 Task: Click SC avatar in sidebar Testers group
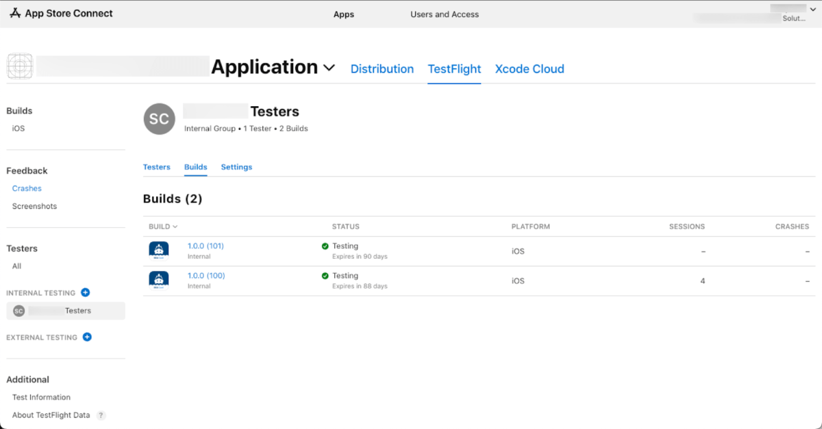pyautogui.click(x=18, y=311)
